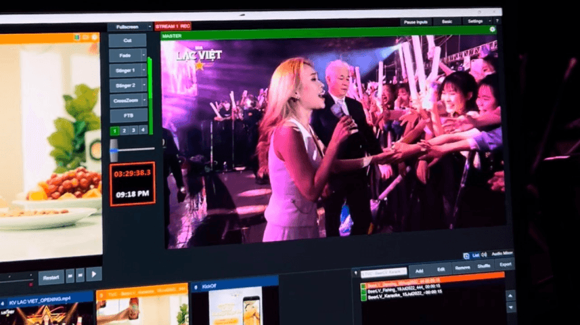580x325 pixels.
Task: Open the Settings dropdown arrow
Action: coord(490,21)
